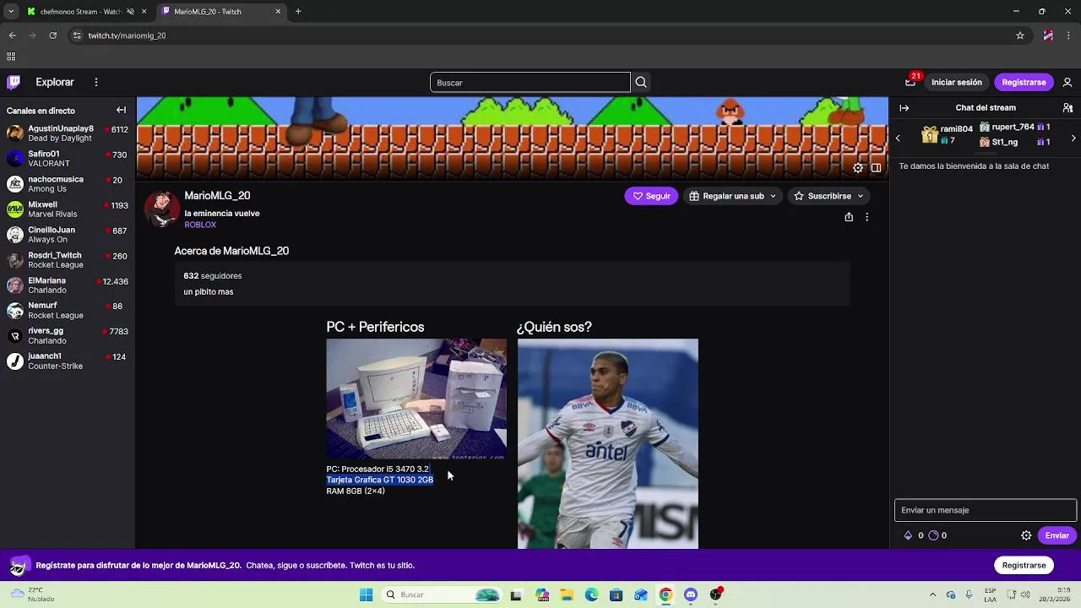
Task: Open AgustinUnaplay8 live channel
Action: (x=68, y=133)
